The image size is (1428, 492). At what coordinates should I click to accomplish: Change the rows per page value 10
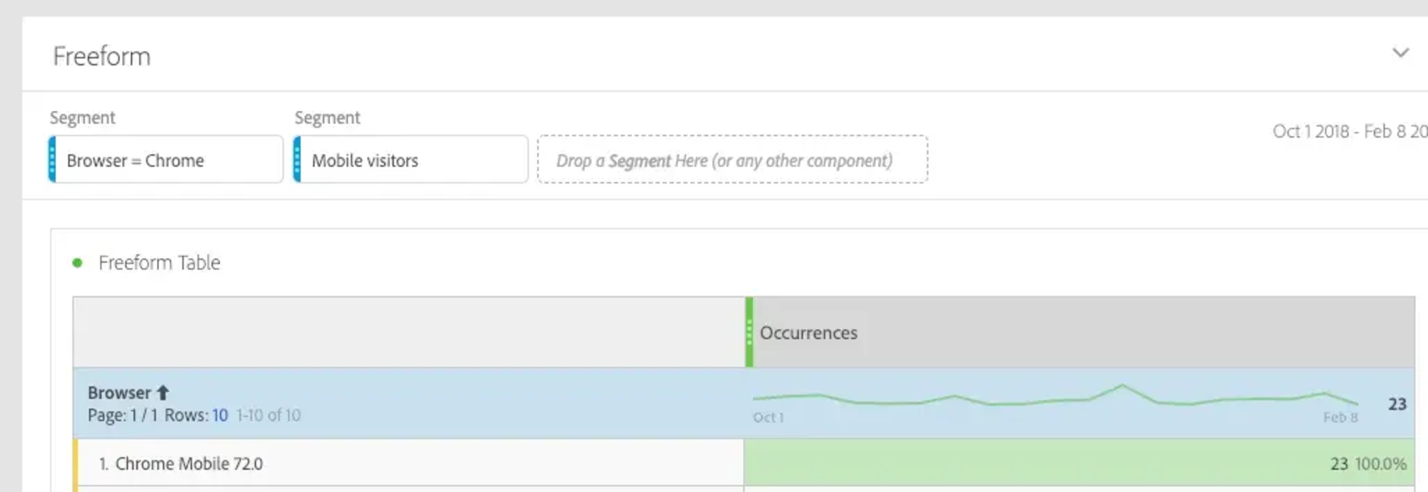tap(219, 415)
